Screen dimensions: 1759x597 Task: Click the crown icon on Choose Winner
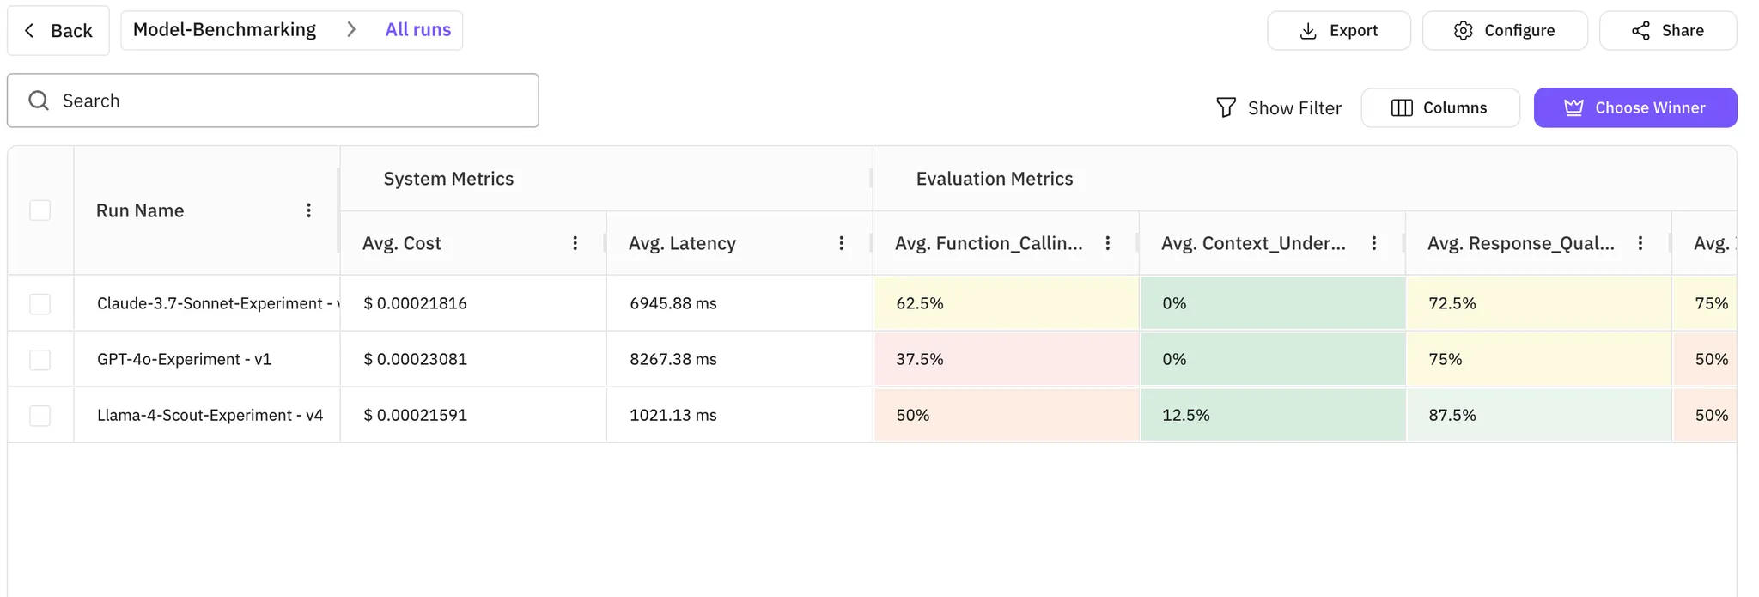[x=1573, y=107]
